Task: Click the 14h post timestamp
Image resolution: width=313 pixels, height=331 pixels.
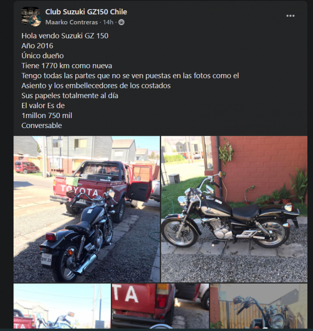Action: [108, 22]
